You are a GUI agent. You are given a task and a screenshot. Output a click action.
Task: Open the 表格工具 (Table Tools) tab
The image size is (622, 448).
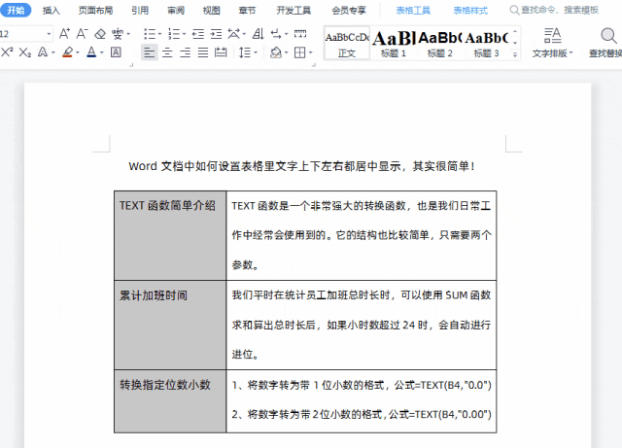(413, 10)
